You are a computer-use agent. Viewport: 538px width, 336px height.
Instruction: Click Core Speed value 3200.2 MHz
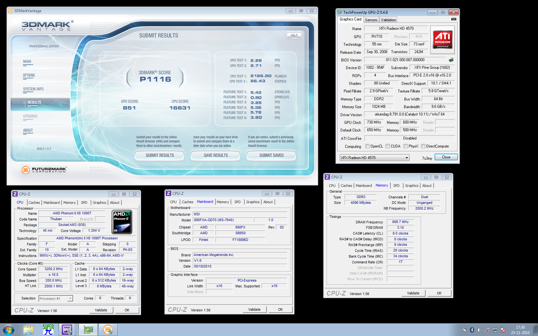pos(53,269)
